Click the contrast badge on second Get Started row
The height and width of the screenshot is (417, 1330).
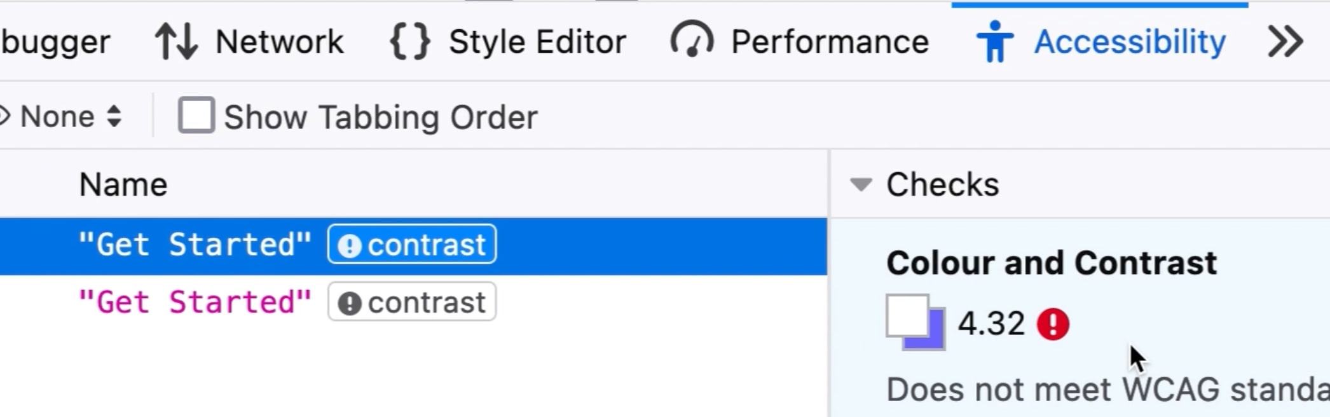(412, 301)
